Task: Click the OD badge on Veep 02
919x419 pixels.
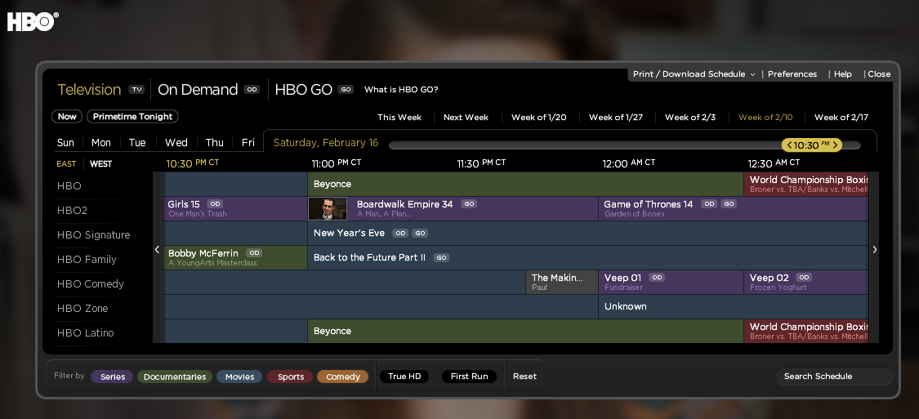Action: click(804, 277)
